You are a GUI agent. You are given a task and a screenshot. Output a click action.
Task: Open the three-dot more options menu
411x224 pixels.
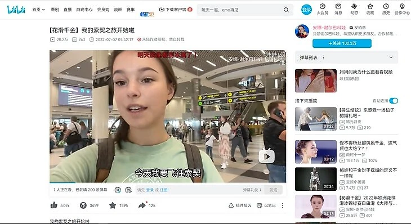[283, 205]
